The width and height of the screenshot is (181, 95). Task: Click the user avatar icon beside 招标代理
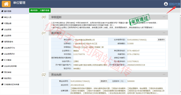166,4
